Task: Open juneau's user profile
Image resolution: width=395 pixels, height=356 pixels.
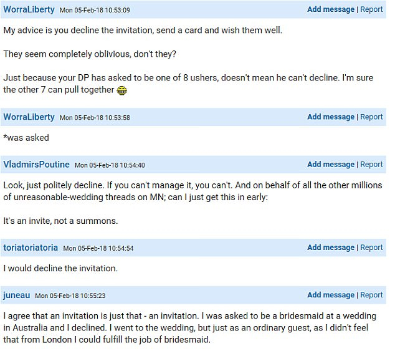Action: coord(17,295)
